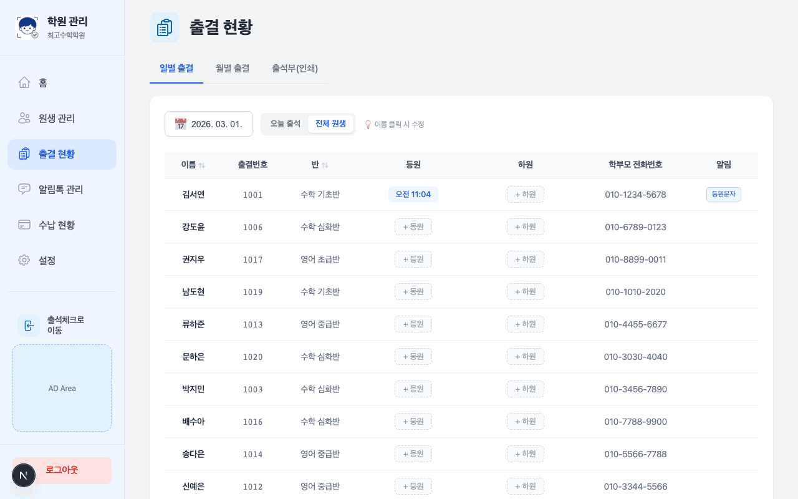
Task: Select the 수납 현황 card icon
Action: (24, 225)
